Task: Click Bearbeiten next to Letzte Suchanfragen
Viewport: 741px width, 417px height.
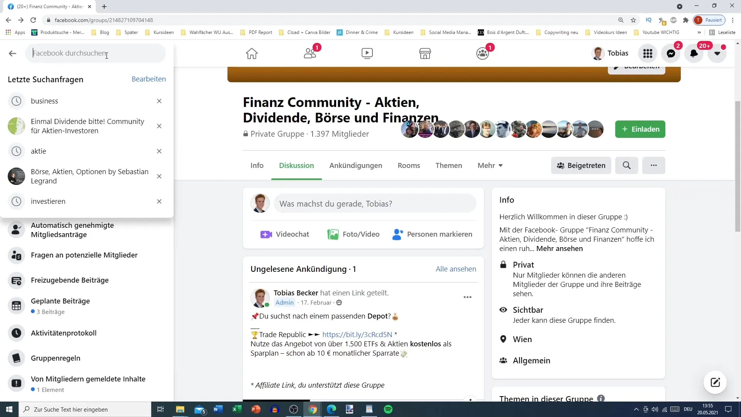Action: (149, 79)
